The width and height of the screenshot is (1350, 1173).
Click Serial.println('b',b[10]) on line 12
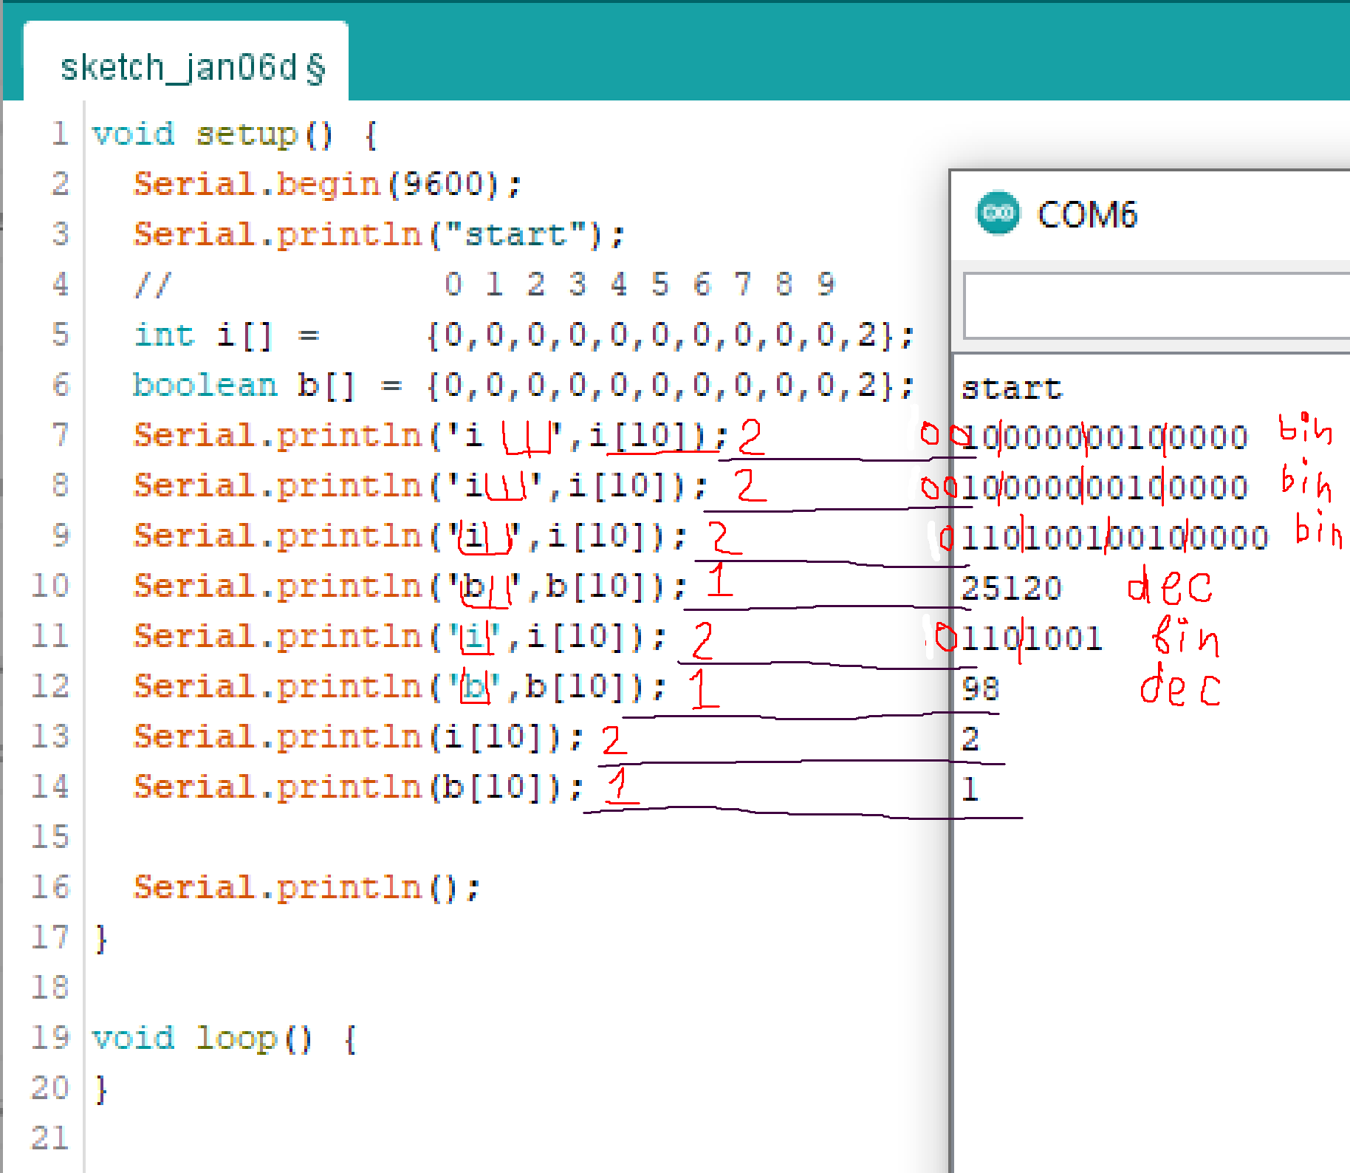(400, 687)
